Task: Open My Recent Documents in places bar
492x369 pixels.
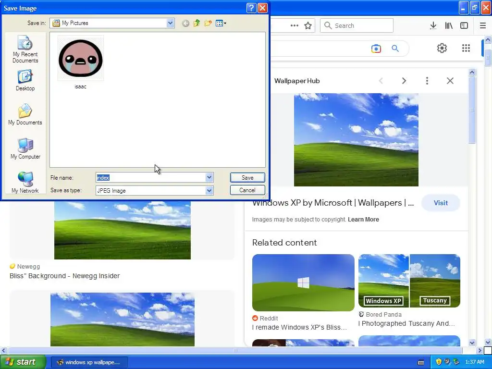Action: pyautogui.click(x=25, y=49)
